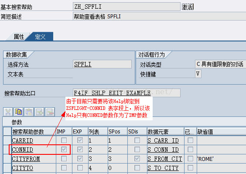Switch to the 属性 tab
The width and height of the screenshot is (246, 174).
pyautogui.click(x=19, y=37)
